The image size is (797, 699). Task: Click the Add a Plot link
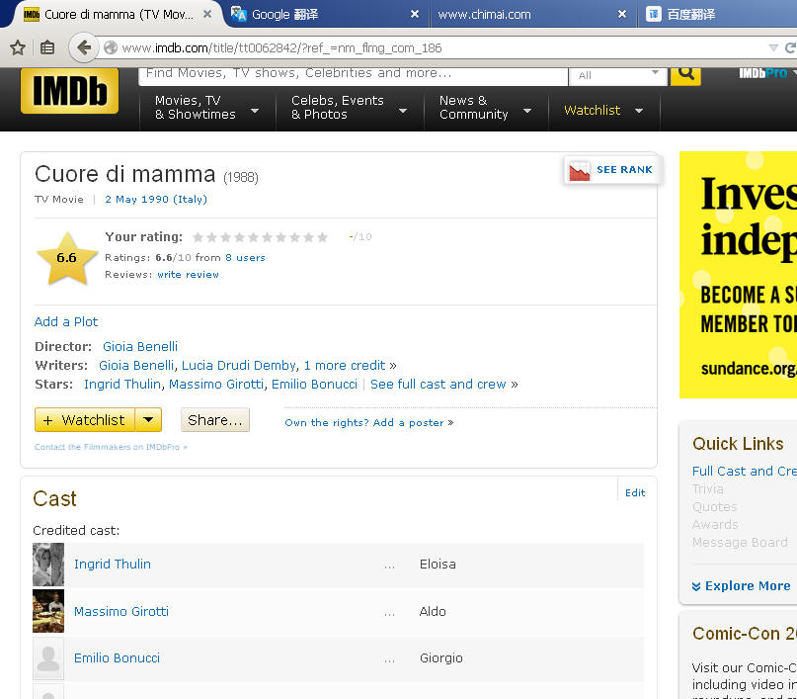click(x=66, y=322)
